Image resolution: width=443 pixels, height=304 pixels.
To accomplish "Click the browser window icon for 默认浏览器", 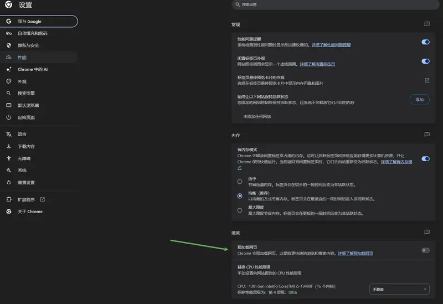I will click(x=9, y=105).
